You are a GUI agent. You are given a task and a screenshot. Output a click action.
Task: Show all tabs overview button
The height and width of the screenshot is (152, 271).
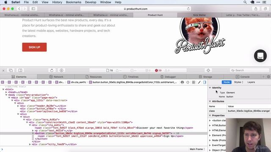coord(265,8)
